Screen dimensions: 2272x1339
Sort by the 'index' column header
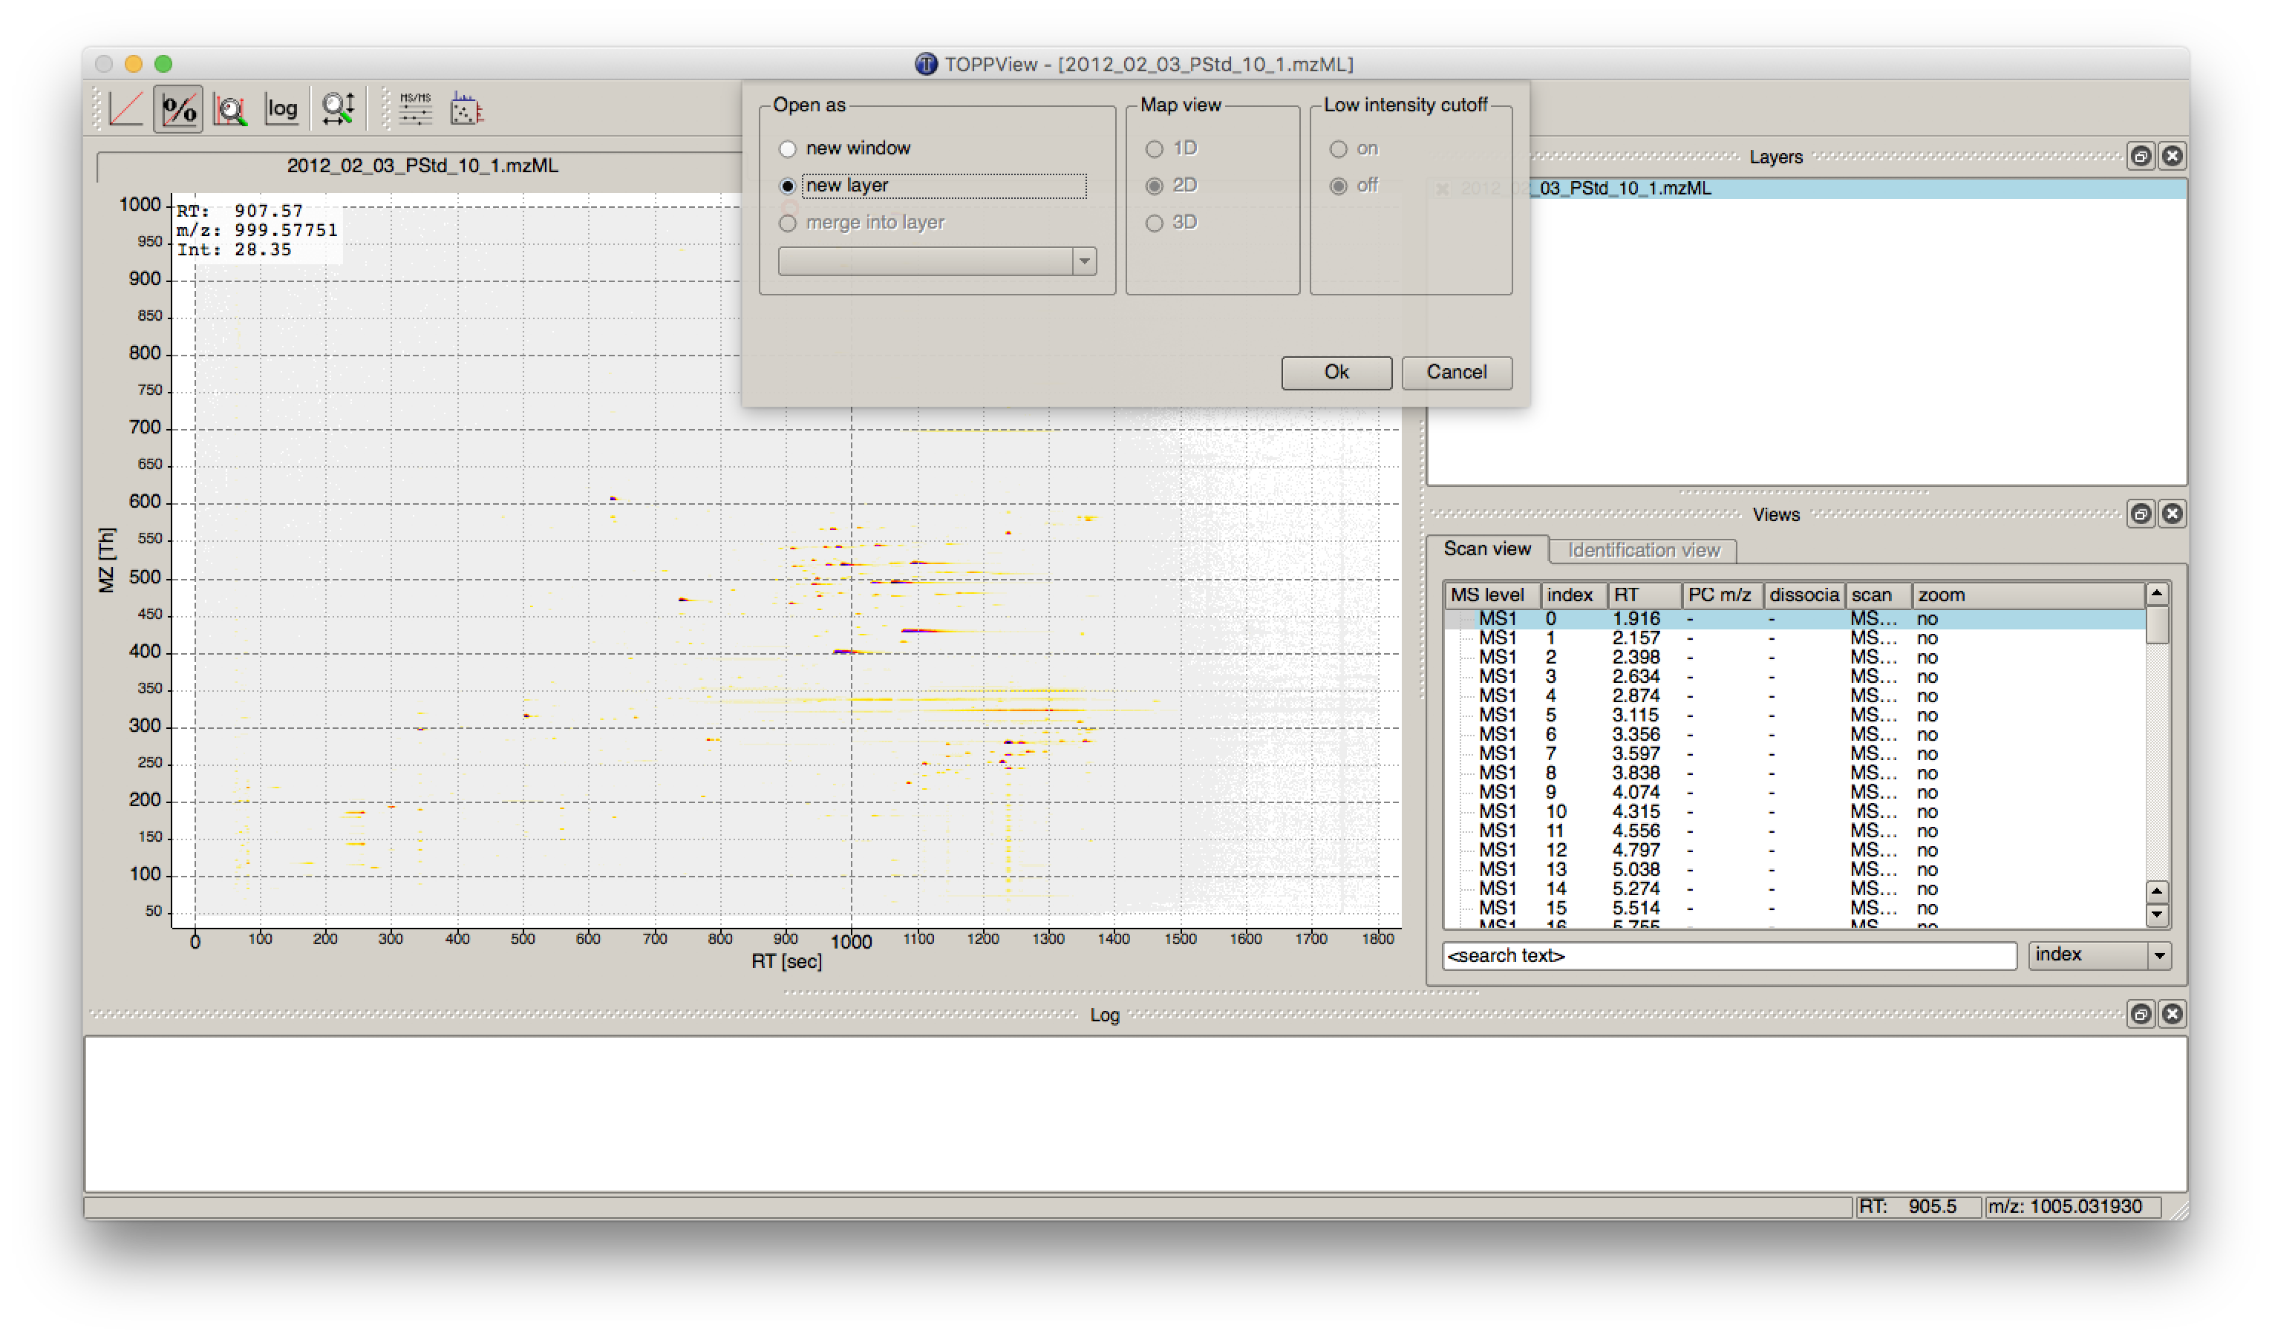(1573, 595)
